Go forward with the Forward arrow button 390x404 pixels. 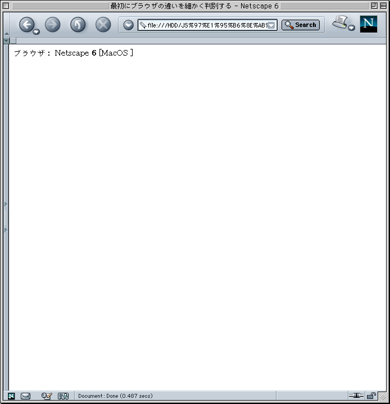coord(53,25)
